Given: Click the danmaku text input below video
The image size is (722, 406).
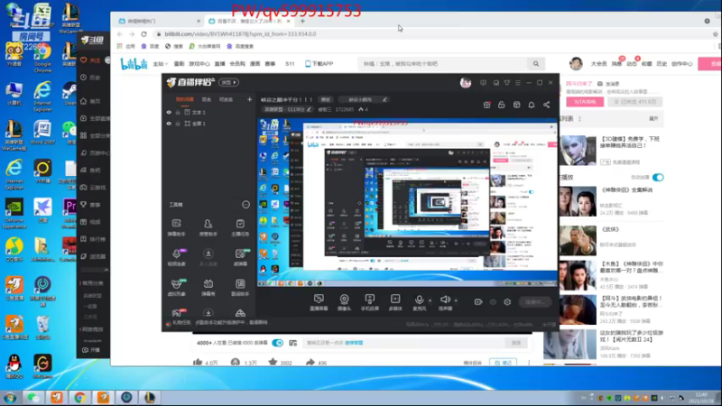Looking at the screenshot, I should coord(403,343).
